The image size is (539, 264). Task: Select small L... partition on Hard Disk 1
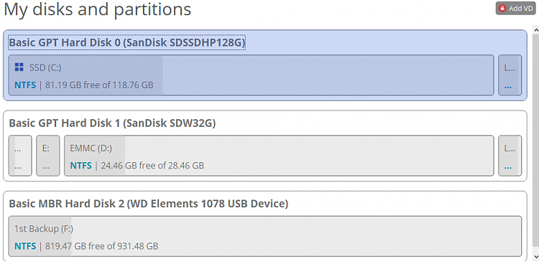click(x=510, y=156)
